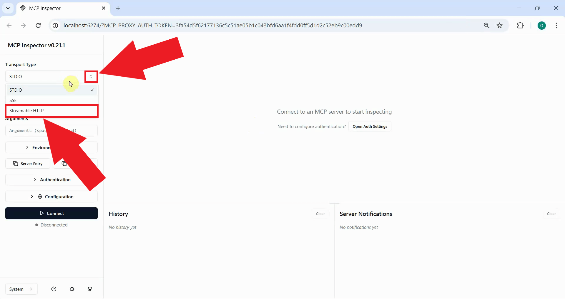Open the browser extensions puzzle icon
The height and width of the screenshot is (299, 565).
[521, 25]
